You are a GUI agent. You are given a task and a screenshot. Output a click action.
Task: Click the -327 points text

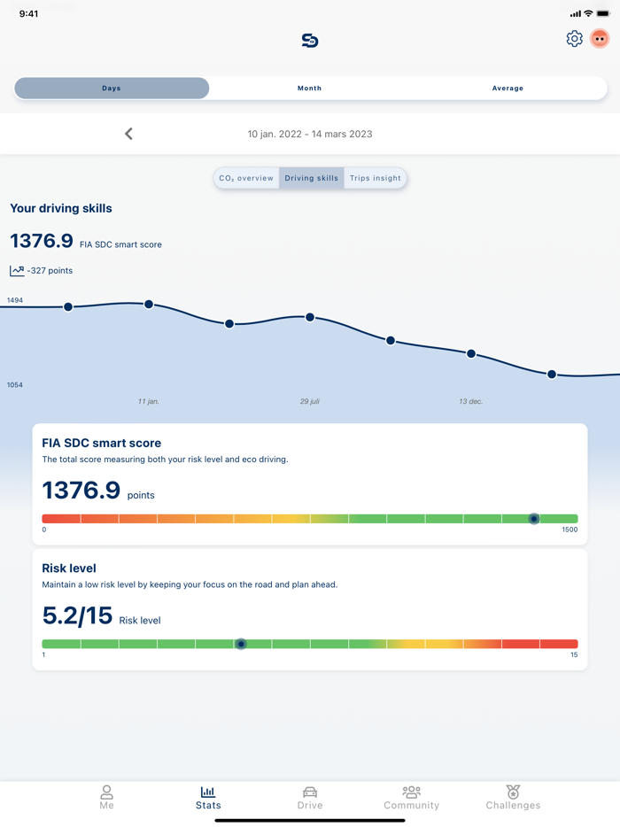[50, 271]
